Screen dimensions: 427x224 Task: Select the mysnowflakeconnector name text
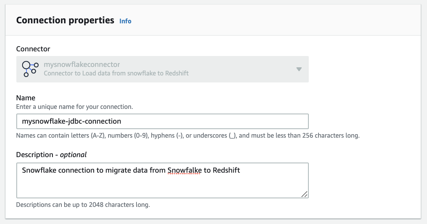click(x=82, y=65)
